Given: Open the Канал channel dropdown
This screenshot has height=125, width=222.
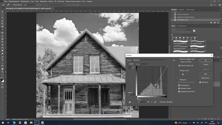Looking at the screenshot, I should click(141, 64).
